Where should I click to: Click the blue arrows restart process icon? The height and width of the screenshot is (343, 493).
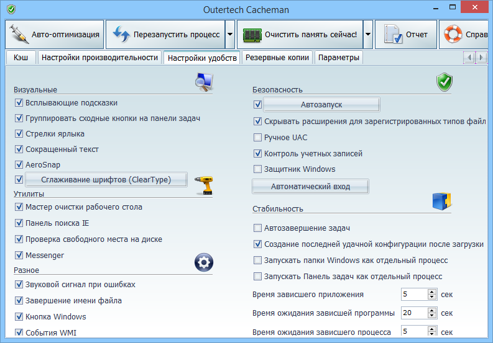coord(121,34)
